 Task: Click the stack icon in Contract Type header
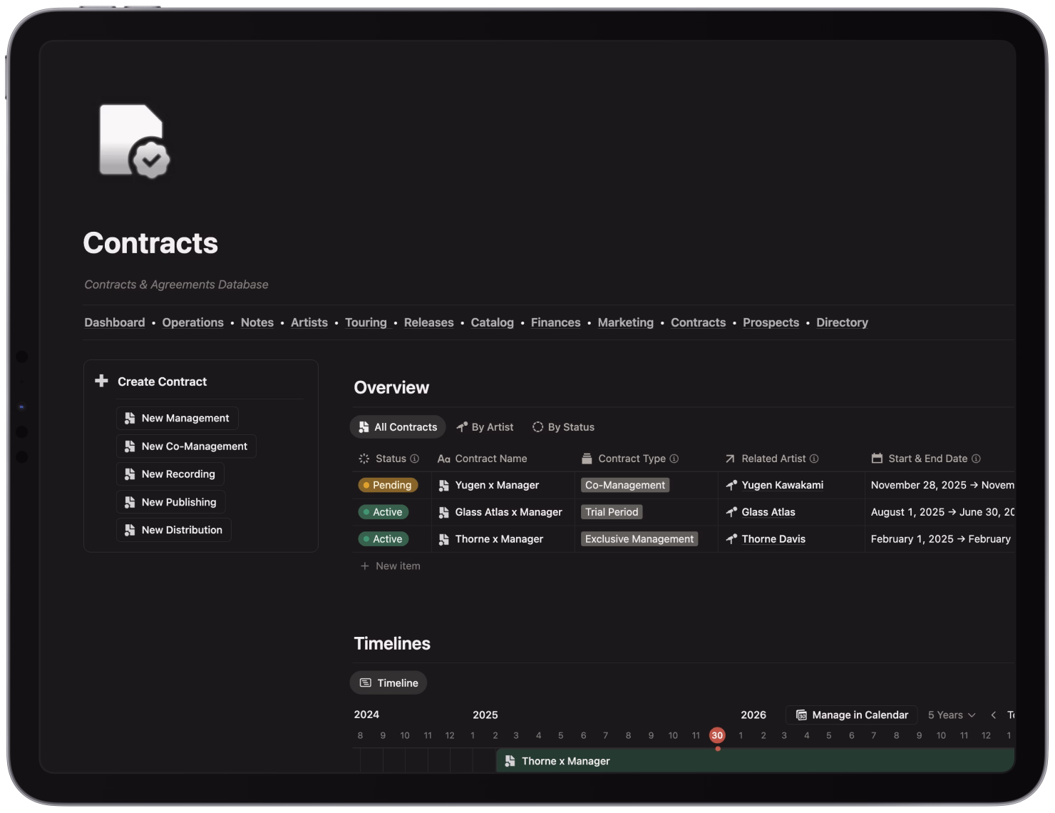[587, 459]
